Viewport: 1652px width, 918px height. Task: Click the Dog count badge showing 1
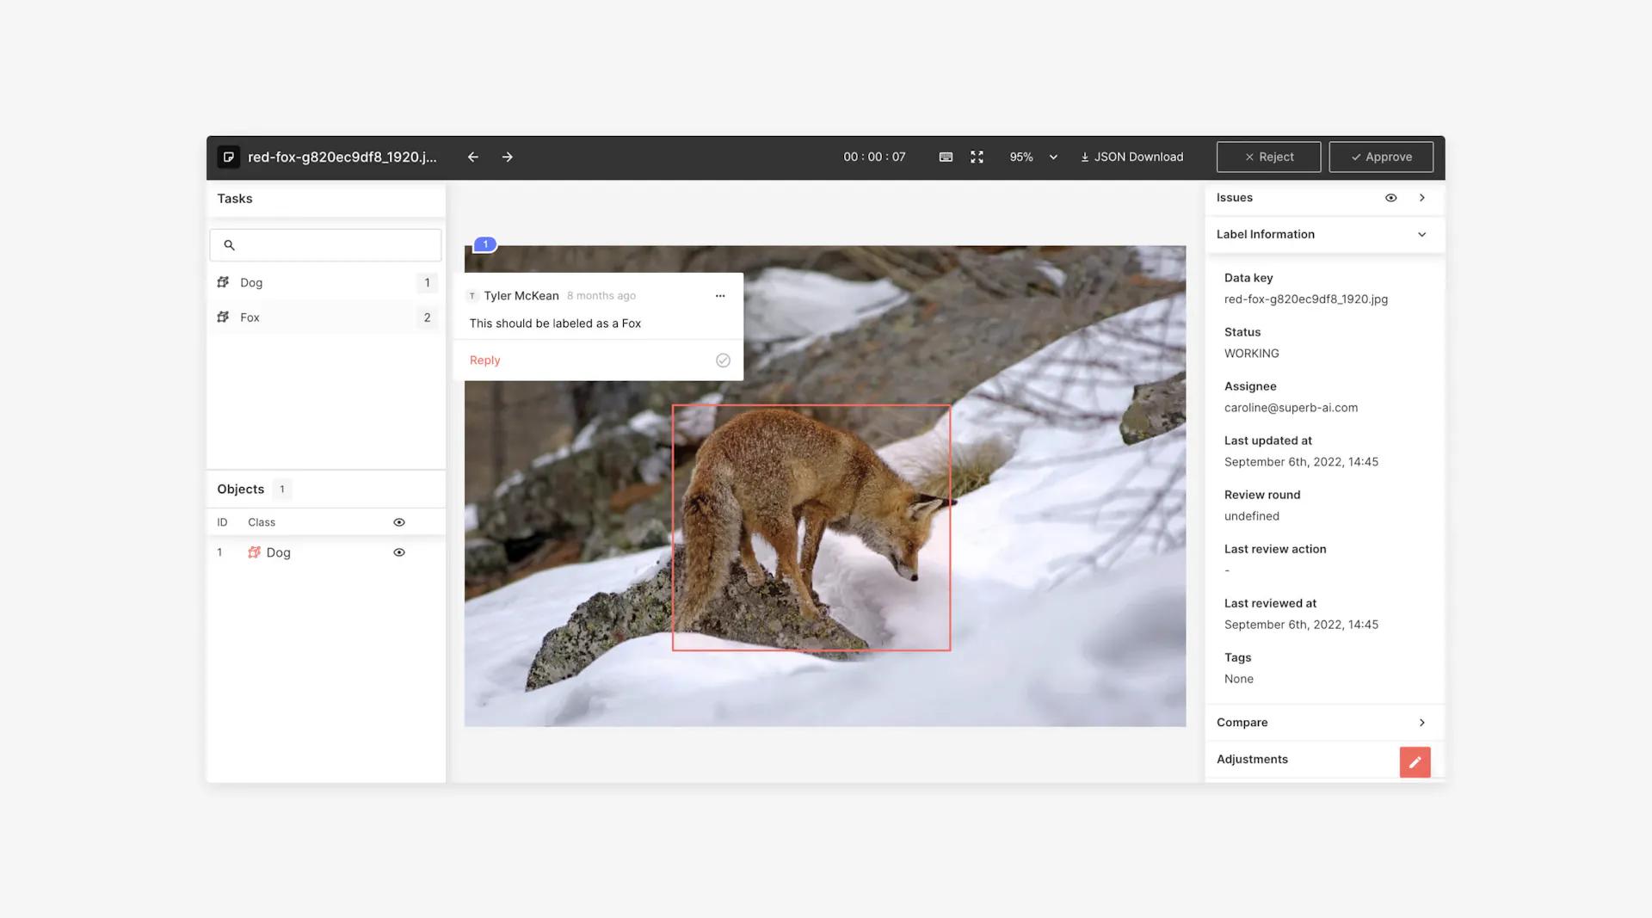click(x=427, y=282)
